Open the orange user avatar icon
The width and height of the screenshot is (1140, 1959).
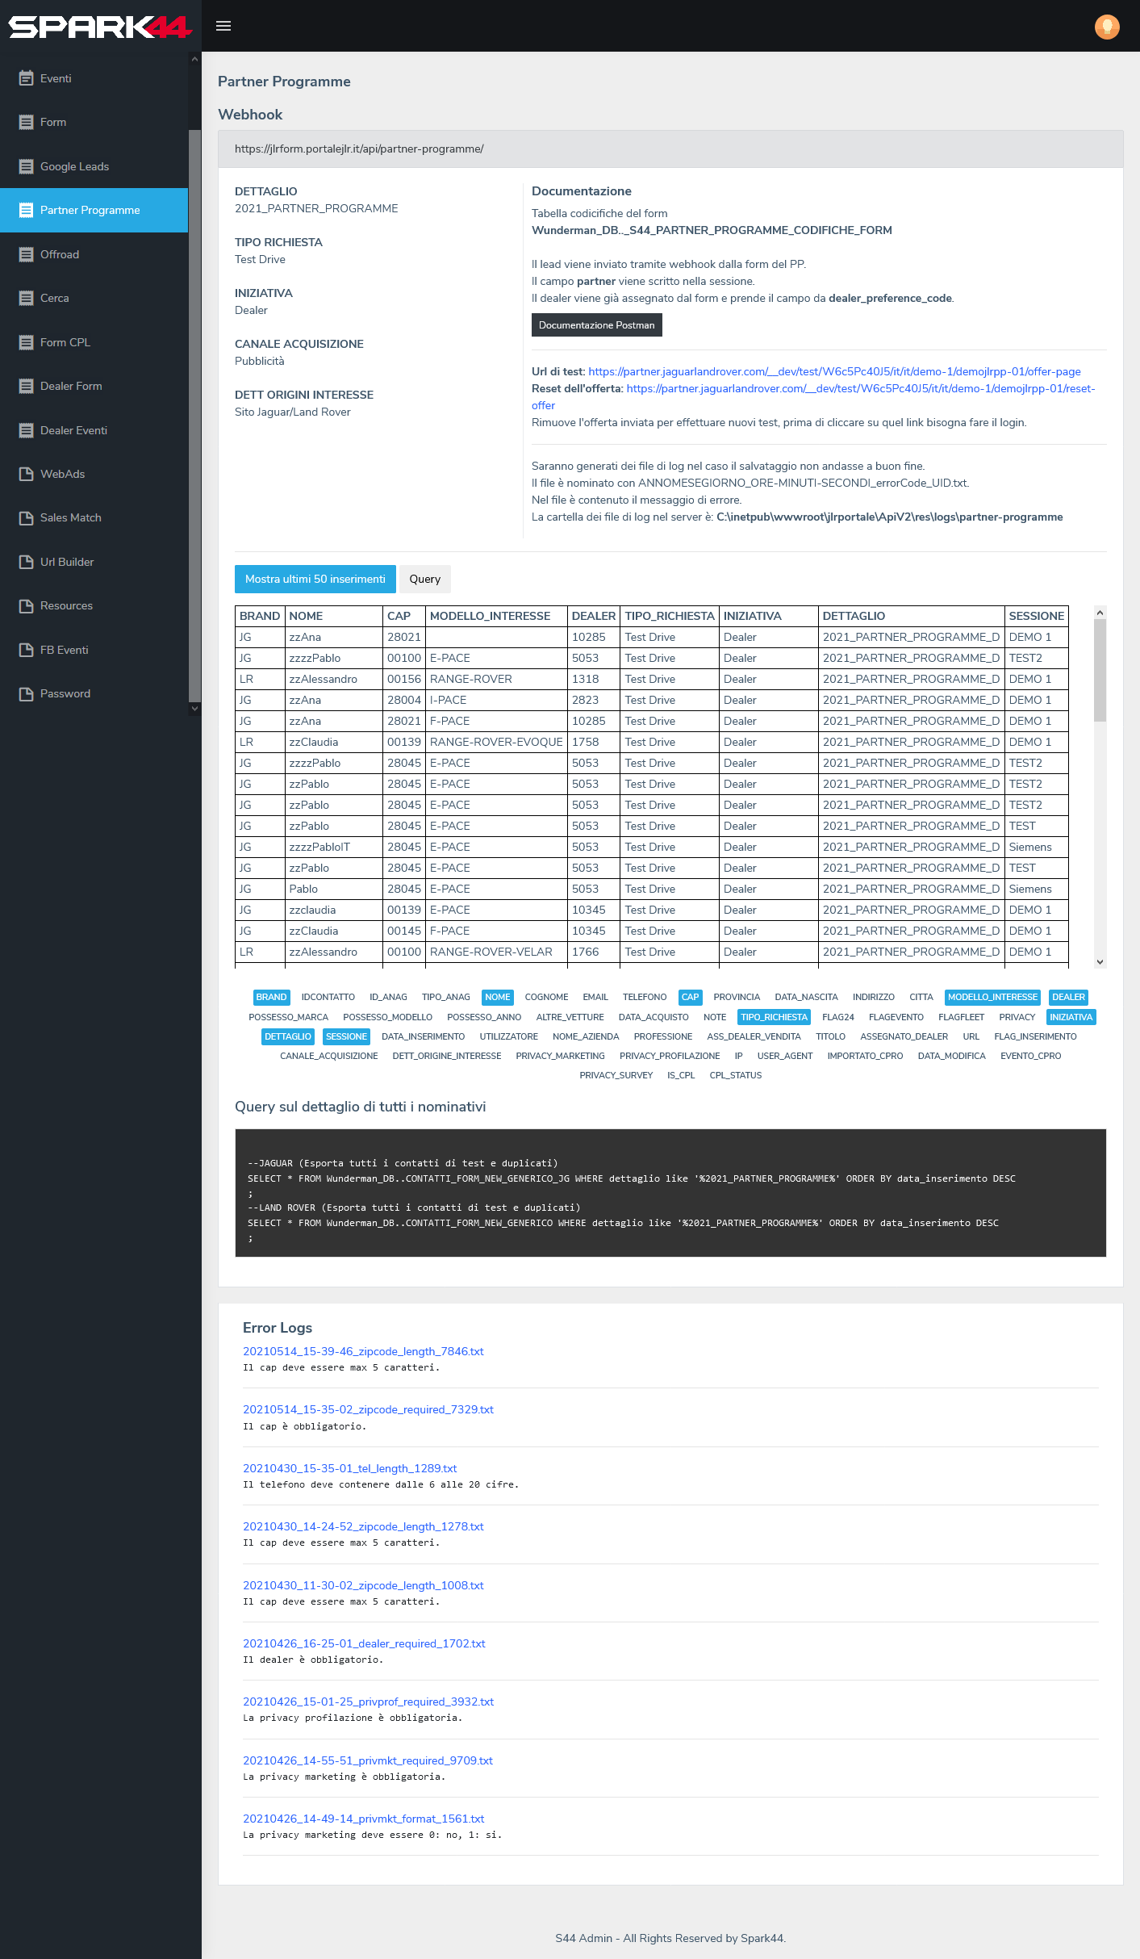(1107, 27)
